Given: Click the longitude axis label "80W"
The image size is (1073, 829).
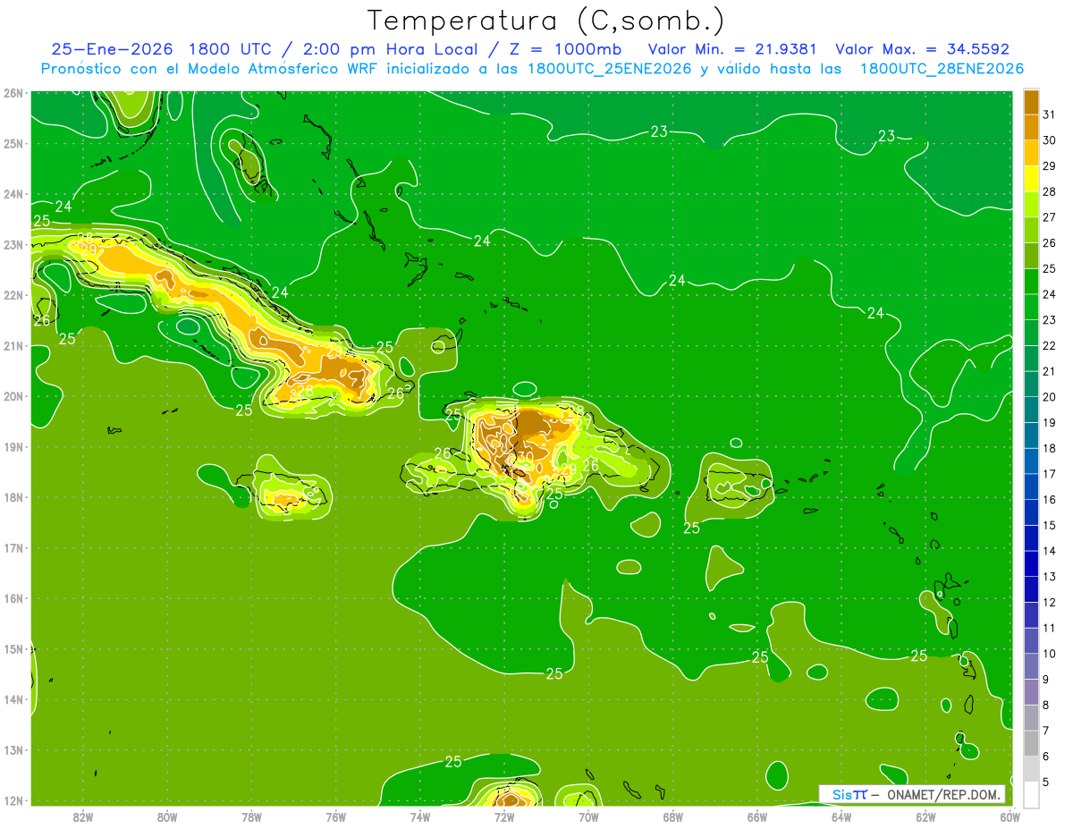Looking at the screenshot, I should click(167, 816).
